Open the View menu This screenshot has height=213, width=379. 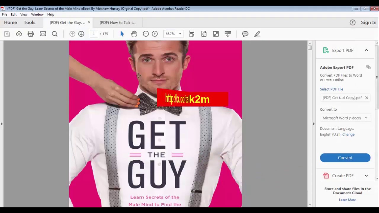(x=24, y=14)
